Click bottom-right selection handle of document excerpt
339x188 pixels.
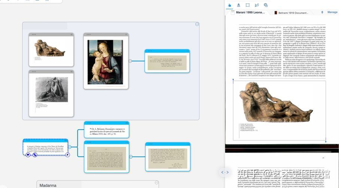point(326,141)
